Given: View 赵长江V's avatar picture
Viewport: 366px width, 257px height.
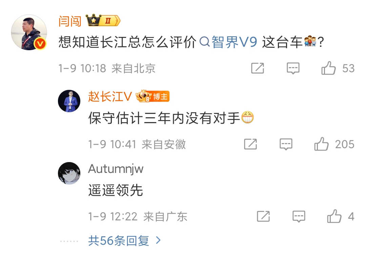Looking at the screenshot, I should click(x=69, y=101).
